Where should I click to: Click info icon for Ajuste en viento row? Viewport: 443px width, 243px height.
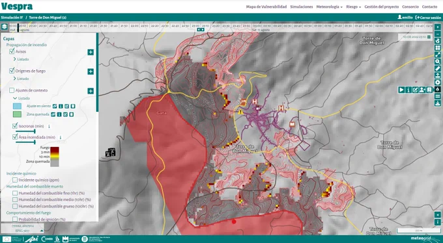[x=61, y=107]
